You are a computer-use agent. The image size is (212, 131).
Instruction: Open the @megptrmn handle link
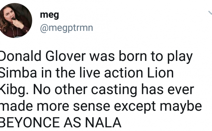[x=67, y=28]
